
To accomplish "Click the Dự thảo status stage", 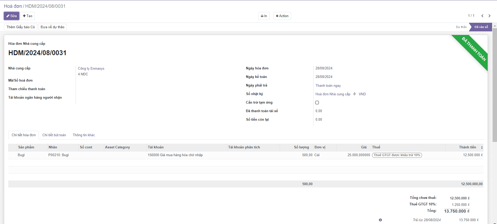I will coord(461,27).
